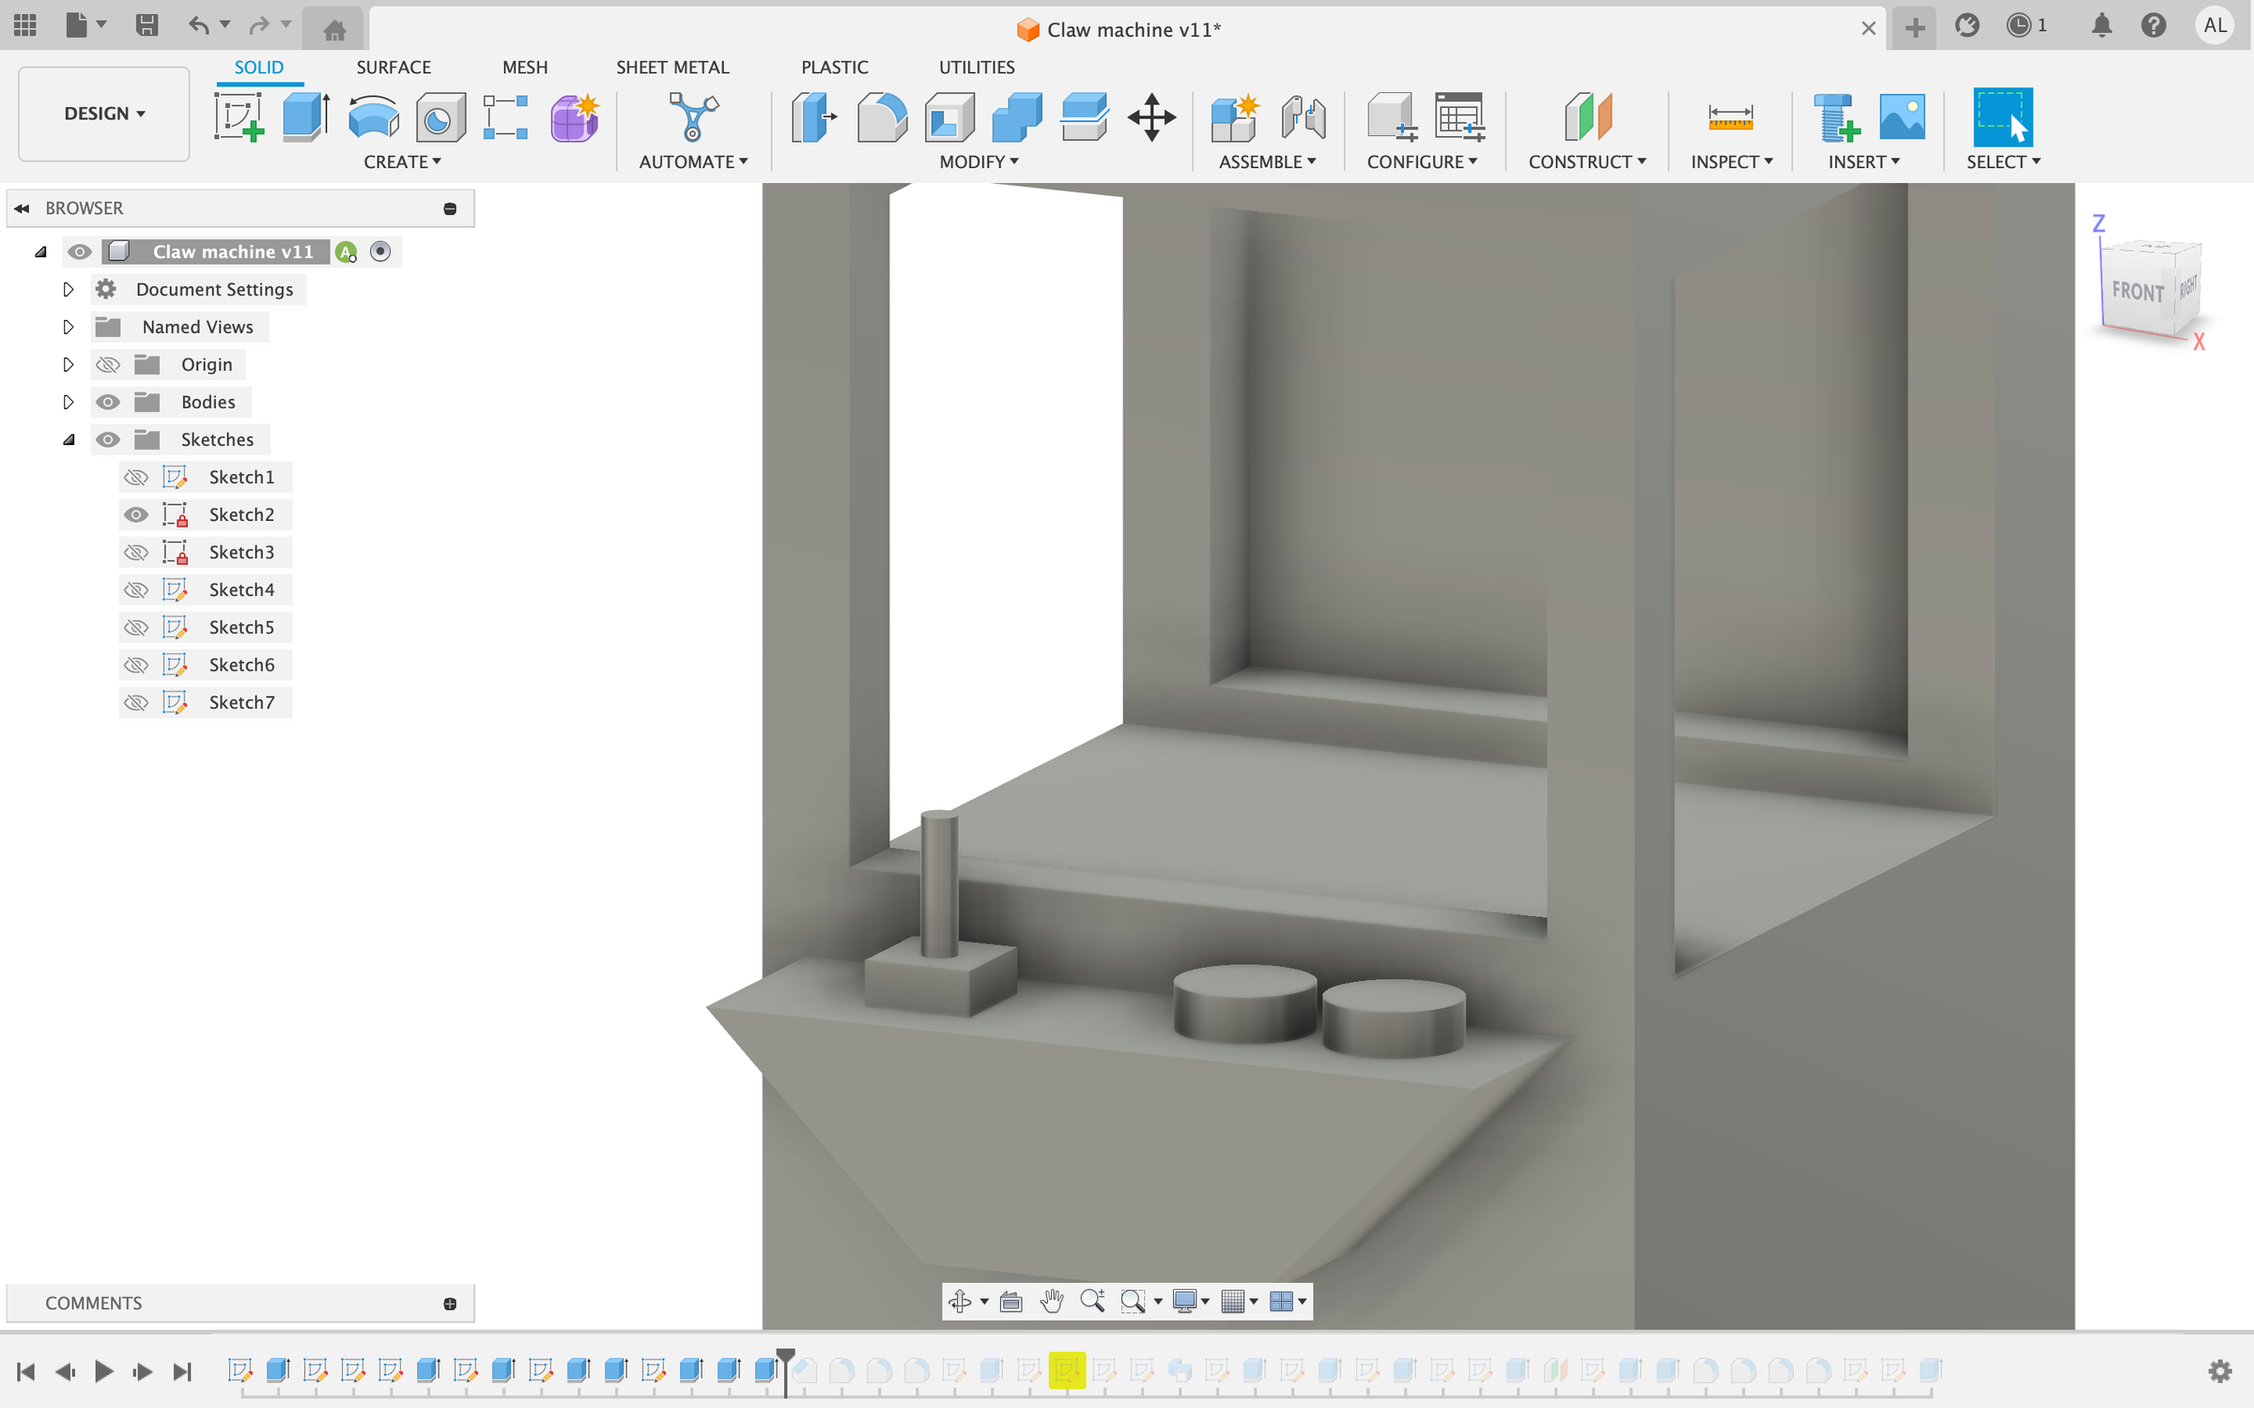Show the Origin folder contents

(69, 364)
